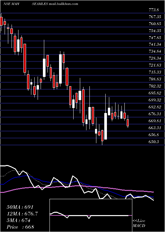Click the 728.34 price label
165x232 pixels.
155,58
